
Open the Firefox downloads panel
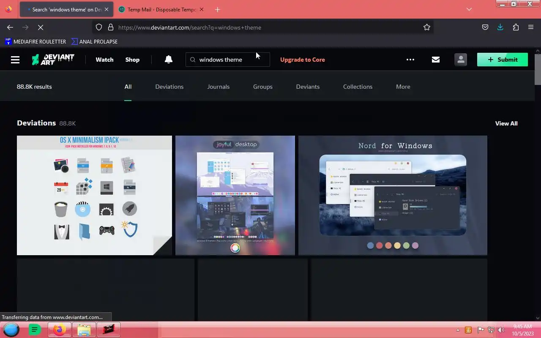(500, 27)
